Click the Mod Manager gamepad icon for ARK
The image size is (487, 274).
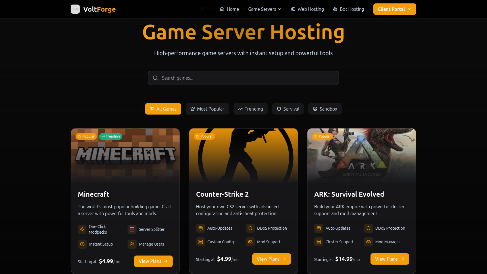(x=369, y=242)
